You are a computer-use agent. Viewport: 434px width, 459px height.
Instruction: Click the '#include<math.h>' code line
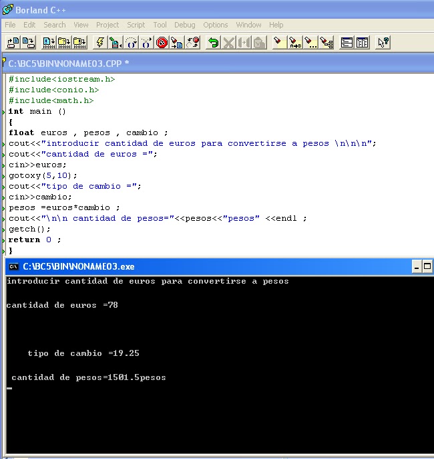tap(51, 100)
